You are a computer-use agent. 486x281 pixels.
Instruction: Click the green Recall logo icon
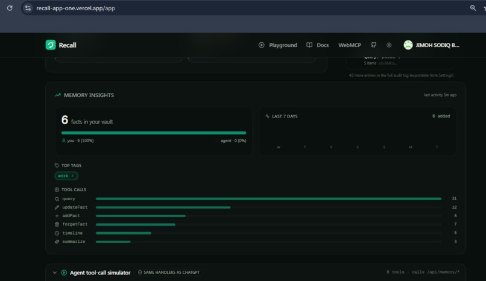point(51,45)
